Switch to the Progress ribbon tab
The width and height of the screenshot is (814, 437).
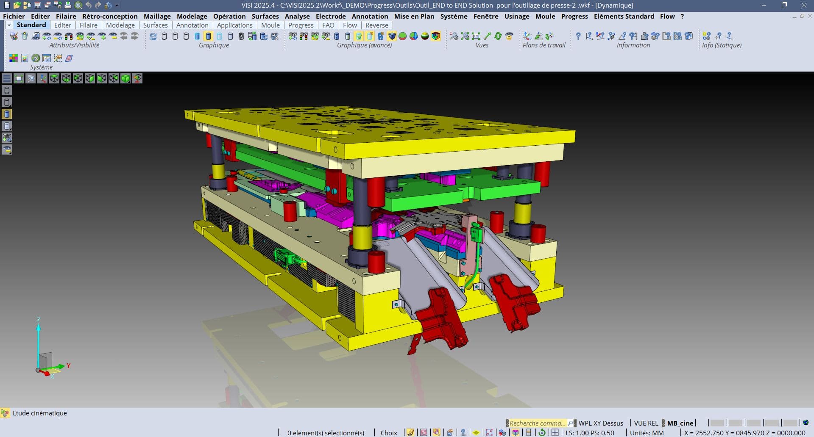coord(301,25)
